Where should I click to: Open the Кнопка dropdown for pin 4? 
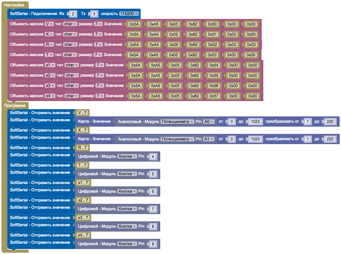point(127,157)
